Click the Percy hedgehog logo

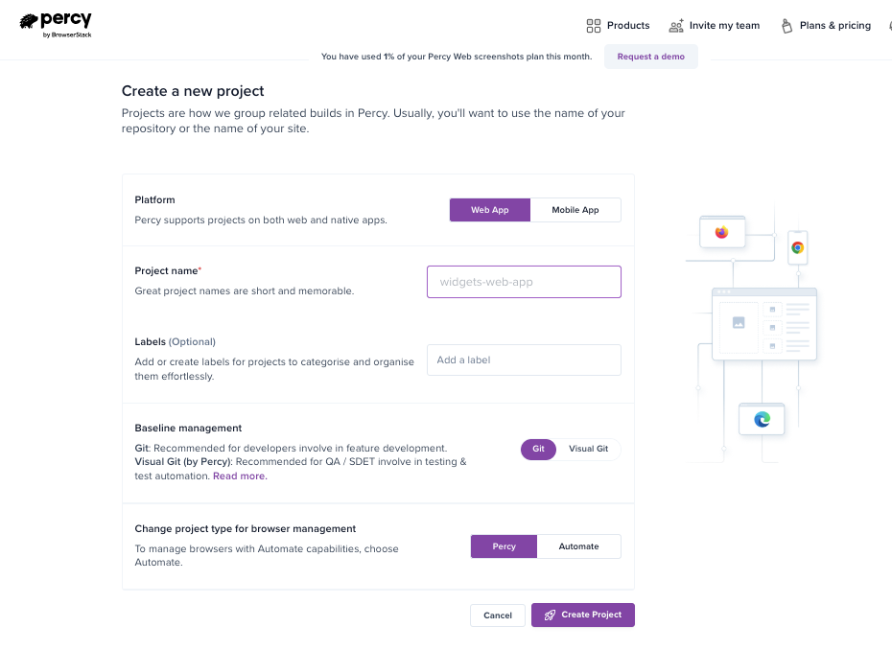[30, 21]
